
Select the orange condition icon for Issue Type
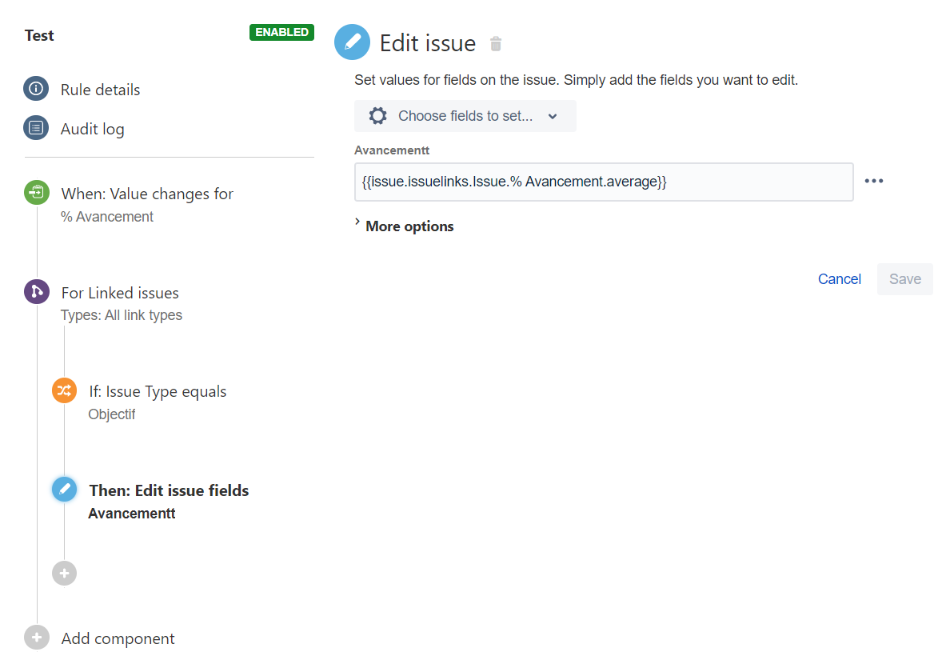point(64,390)
